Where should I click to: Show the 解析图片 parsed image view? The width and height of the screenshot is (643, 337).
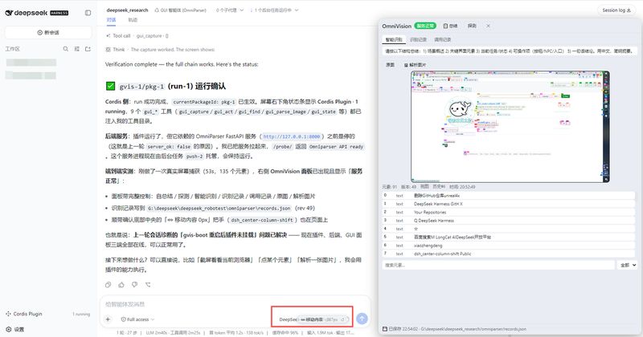coord(415,65)
